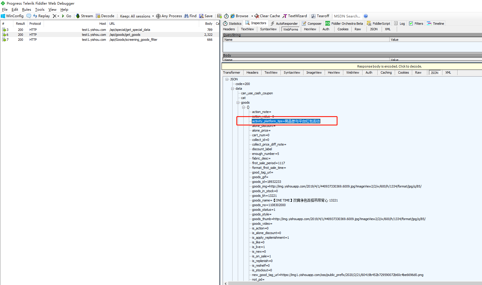Collapse the goods node
482x285 pixels.
238,102
